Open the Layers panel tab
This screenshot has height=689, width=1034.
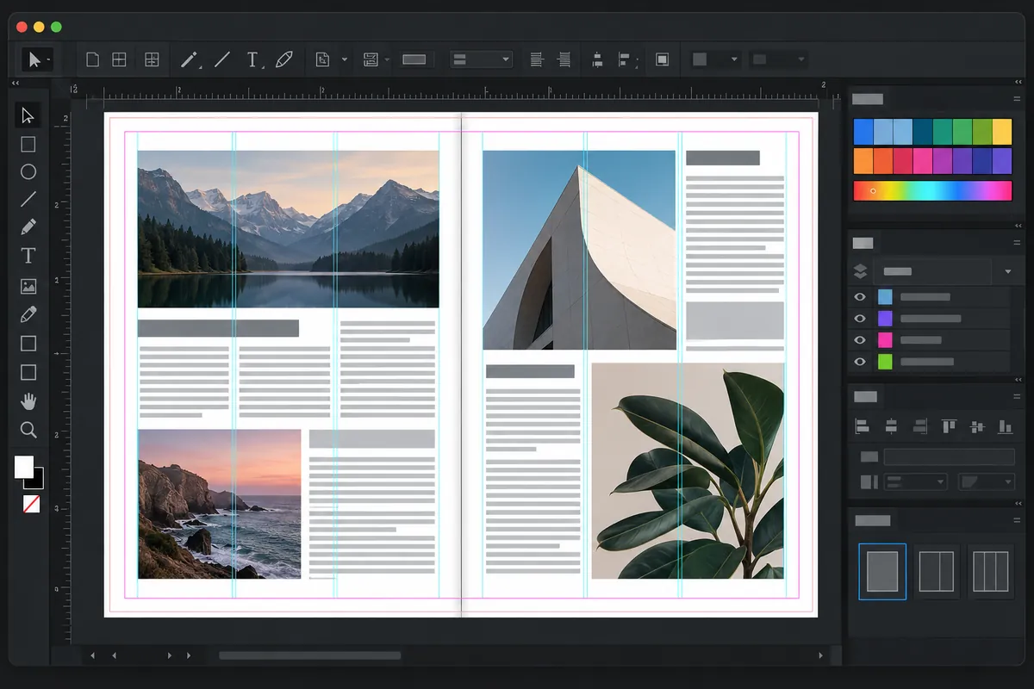click(x=863, y=243)
